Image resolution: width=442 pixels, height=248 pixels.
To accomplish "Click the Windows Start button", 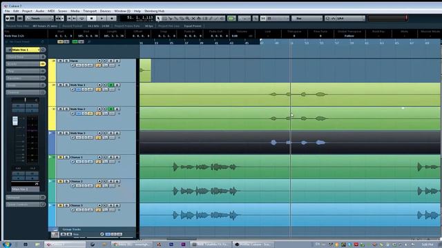I will pos(6,245).
